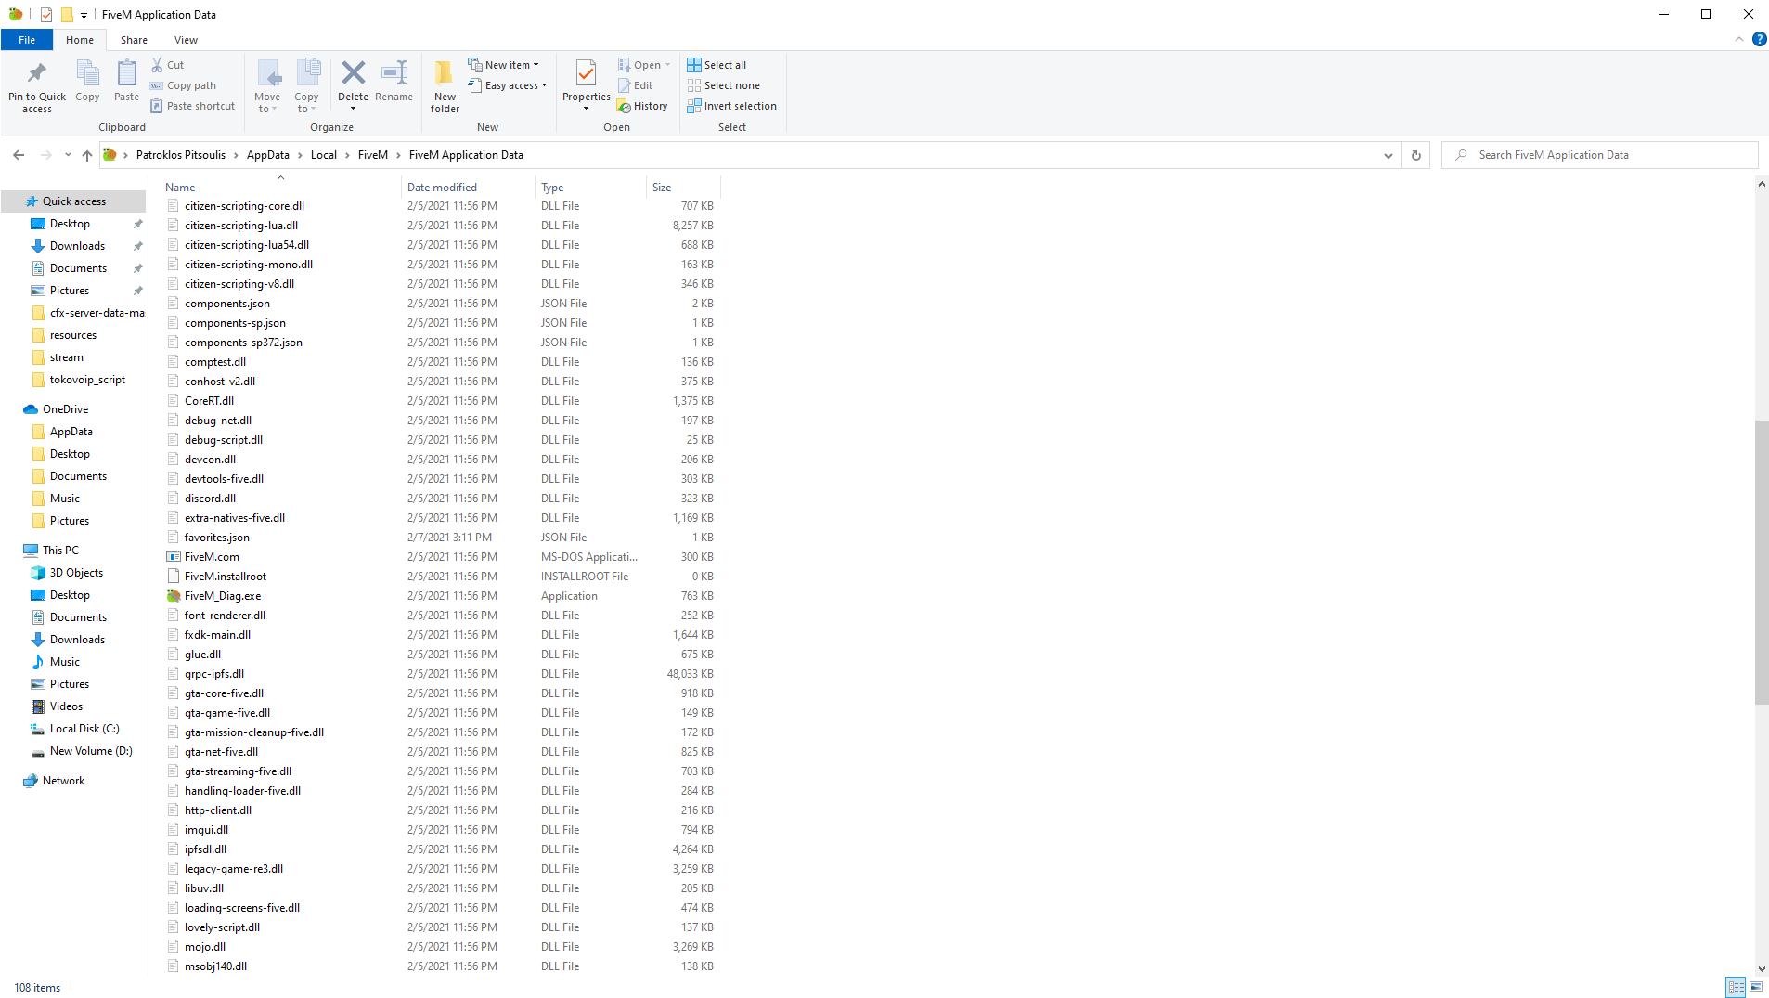
Task: Create a new folder with the New folder icon
Action: point(445,85)
